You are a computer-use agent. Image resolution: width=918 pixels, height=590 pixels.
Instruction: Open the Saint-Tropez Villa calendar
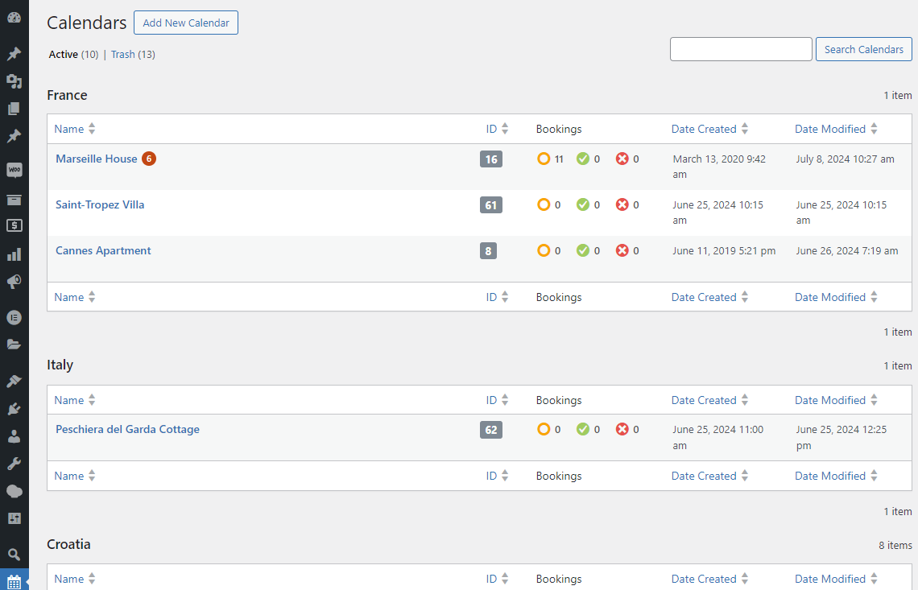[x=100, y=204]
